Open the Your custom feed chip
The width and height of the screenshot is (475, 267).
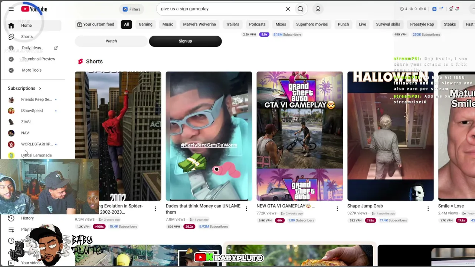96,24
